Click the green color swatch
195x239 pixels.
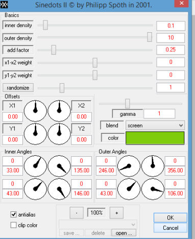point(155,138)
